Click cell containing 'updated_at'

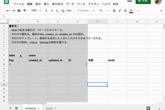pyautogui.click(x=58, y=60)
